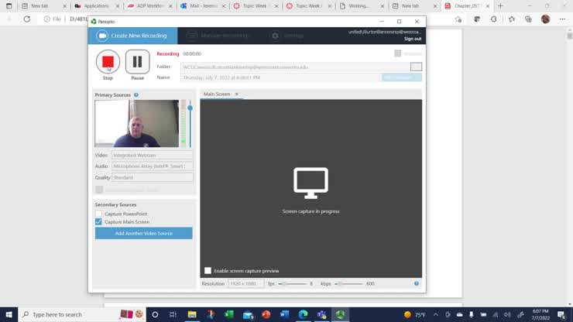Adjust the fps slider
573x322 pixels.
pyautogui.click(x=285, y=284)
